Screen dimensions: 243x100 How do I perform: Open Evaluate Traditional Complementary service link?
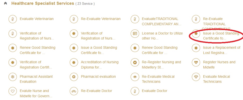coord(160,21)
